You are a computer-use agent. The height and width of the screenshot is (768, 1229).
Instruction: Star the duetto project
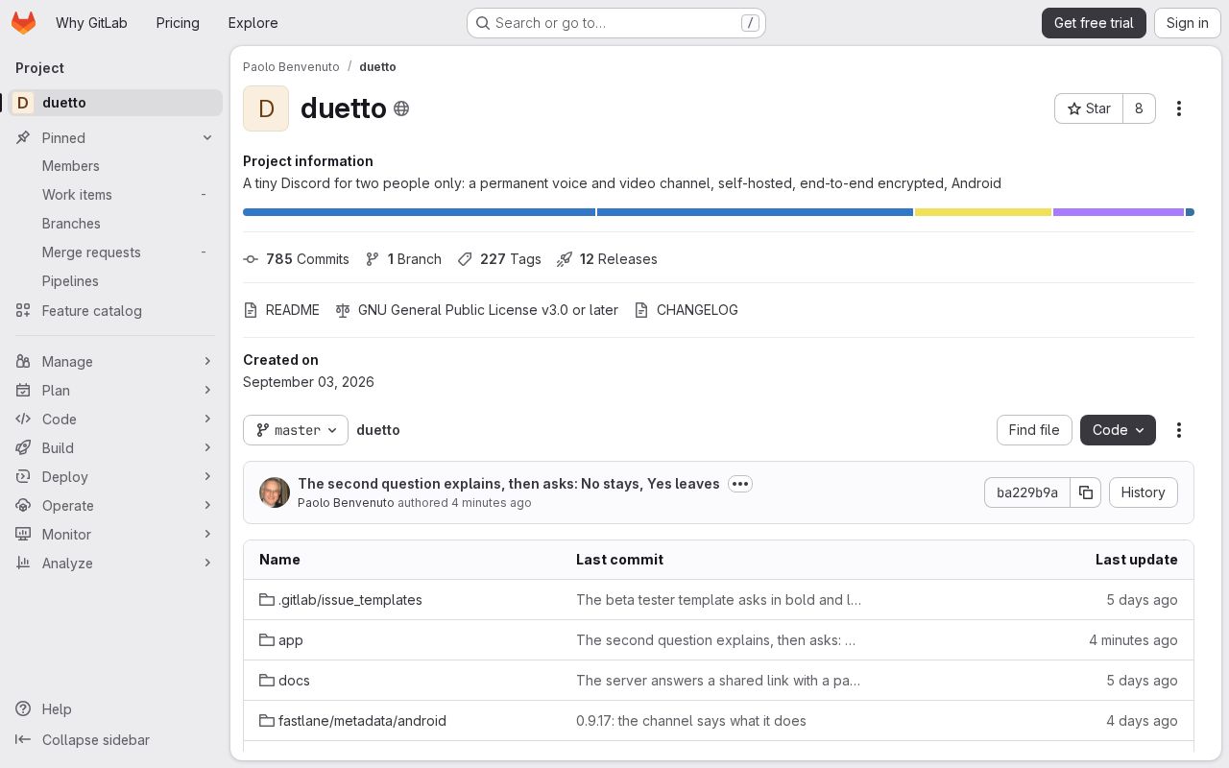click(1089, 108)
